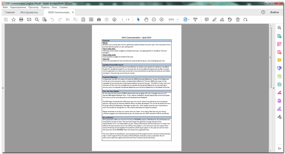Open the help question mark button

point(263,12)
